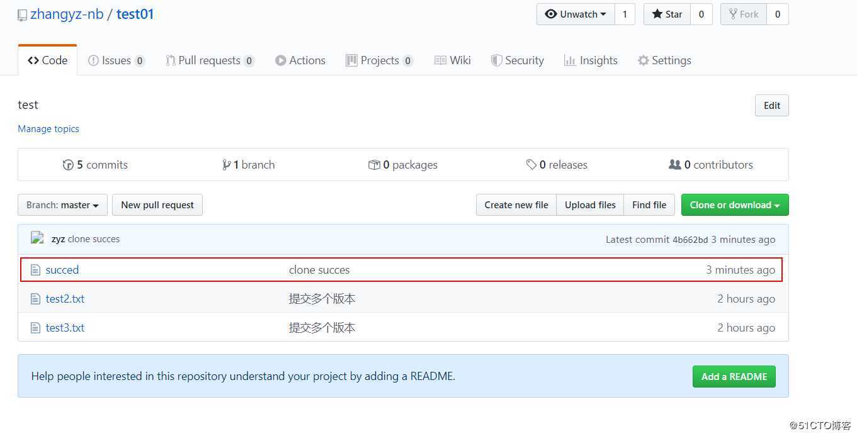Click the repository description text 'test'
The width and height of the screenshot is (857, 436).
pos(28,105)
